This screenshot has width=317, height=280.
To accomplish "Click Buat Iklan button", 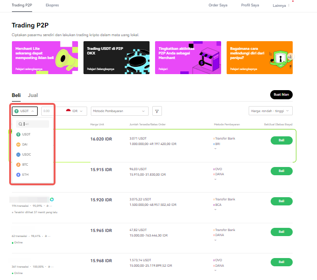I will [281, 95].
